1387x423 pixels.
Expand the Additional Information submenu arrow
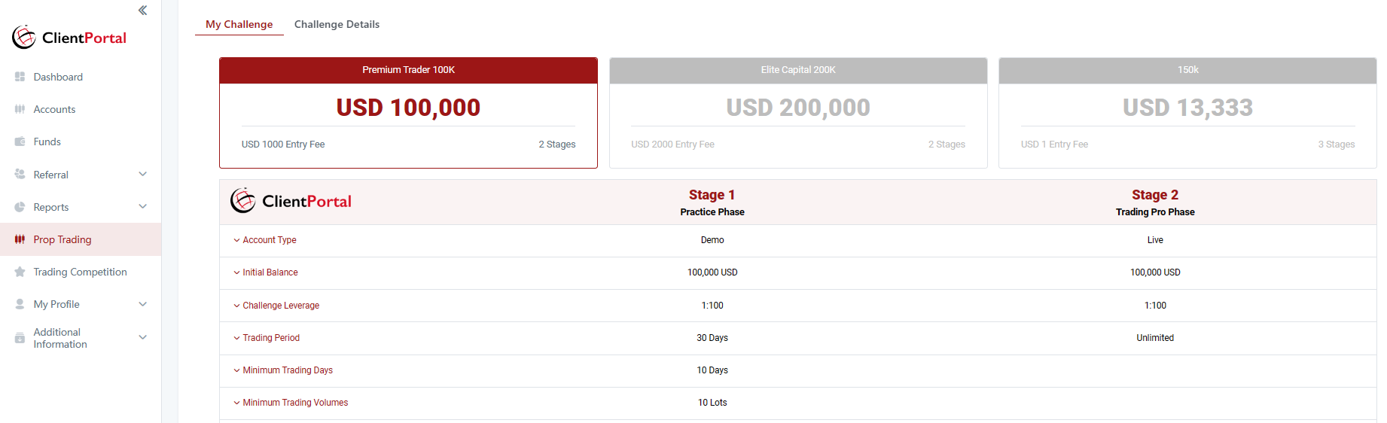click(x=143, y=337)
